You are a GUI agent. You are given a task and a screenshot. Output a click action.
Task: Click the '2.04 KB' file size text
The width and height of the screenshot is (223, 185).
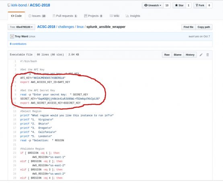pyautogui.click(x=74, y=55)
